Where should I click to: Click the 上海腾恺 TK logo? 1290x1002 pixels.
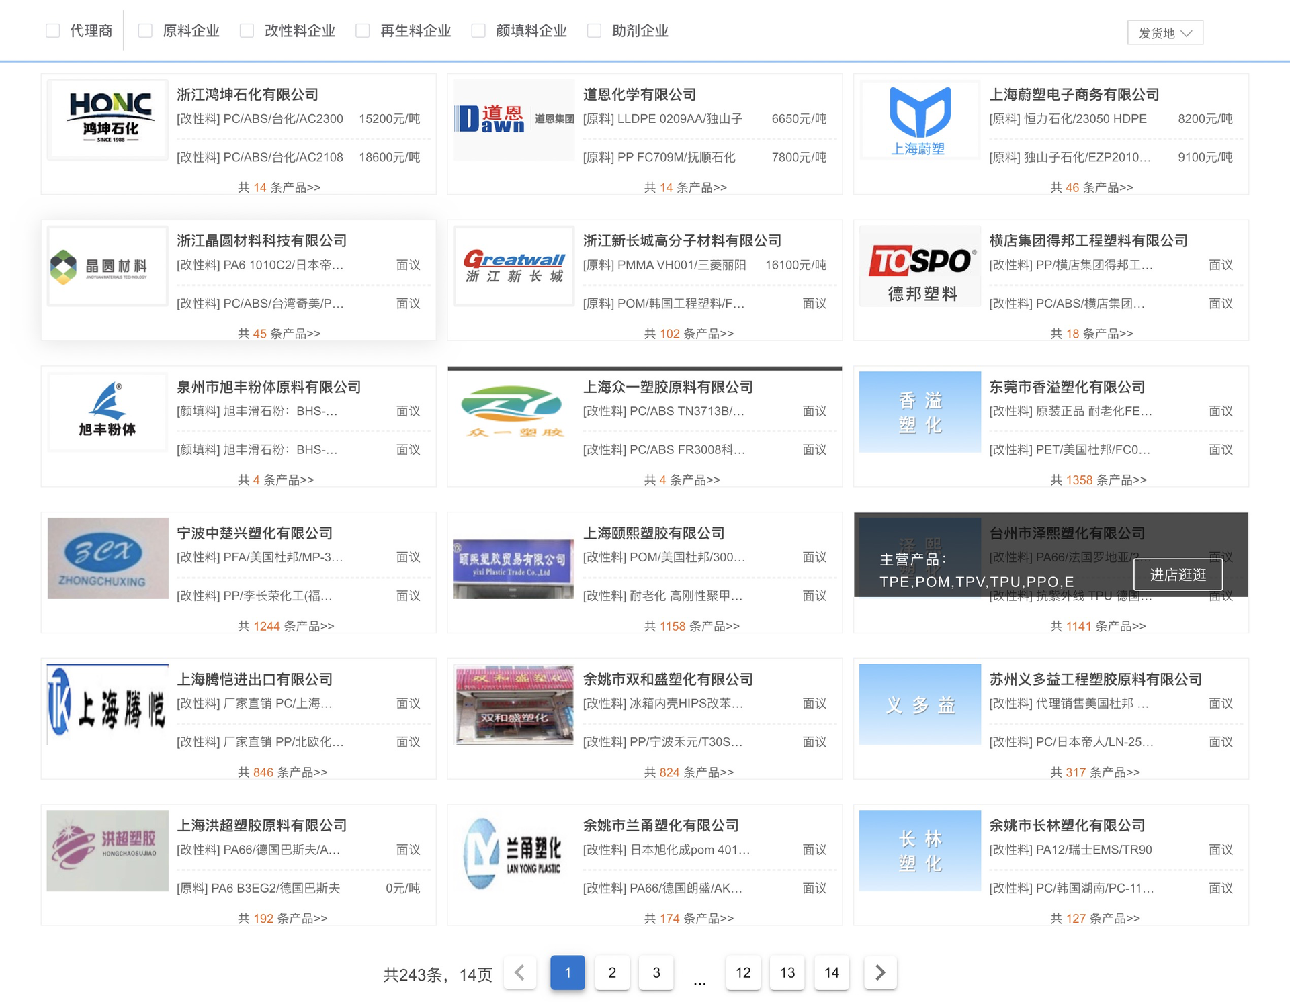click(x=107, y=704)
